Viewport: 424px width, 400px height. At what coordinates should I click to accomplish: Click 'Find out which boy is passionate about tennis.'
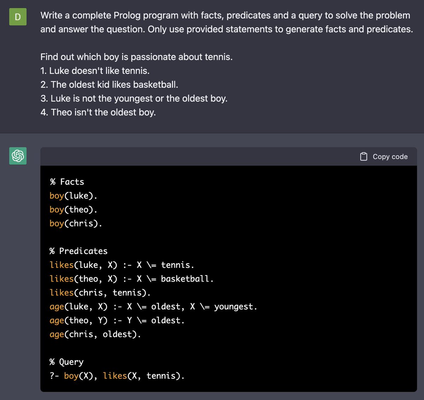click(x=136, y=57)
